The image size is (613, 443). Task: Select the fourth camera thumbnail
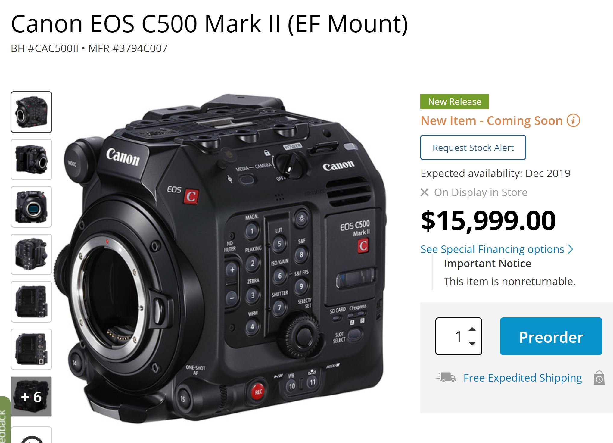[31, 254]
